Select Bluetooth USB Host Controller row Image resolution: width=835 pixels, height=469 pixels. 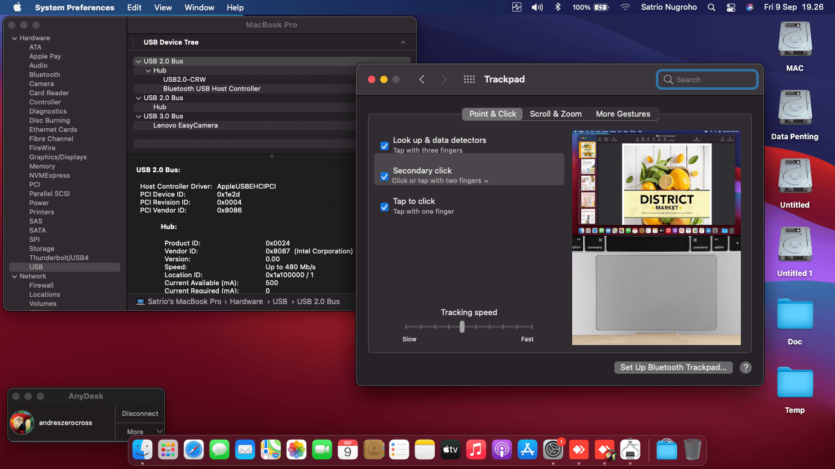coord(212,89)
